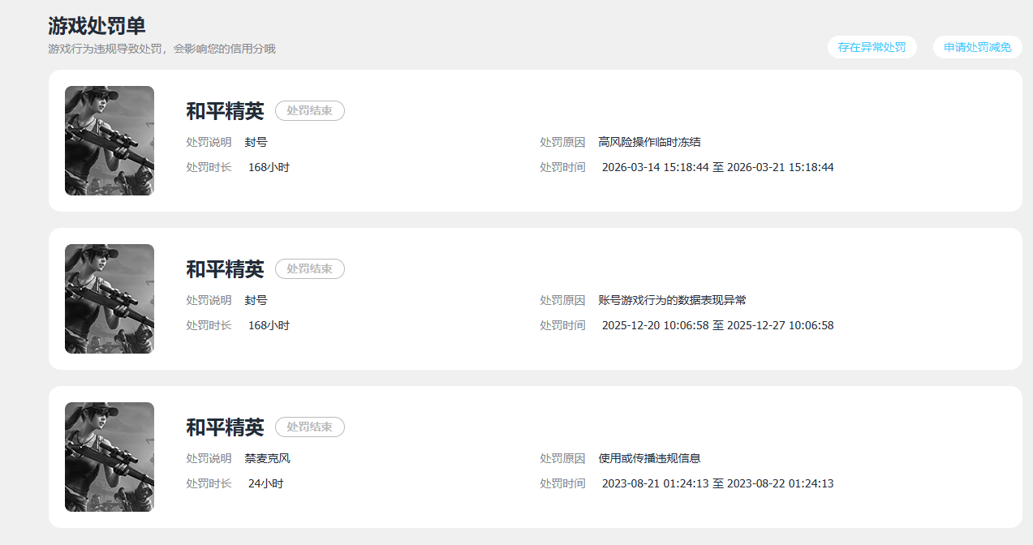The width and height of the screenshot is (1033, 545).
Task: Select 和平精英 title in the 2025-12-20 card
Action: [225, 268]
